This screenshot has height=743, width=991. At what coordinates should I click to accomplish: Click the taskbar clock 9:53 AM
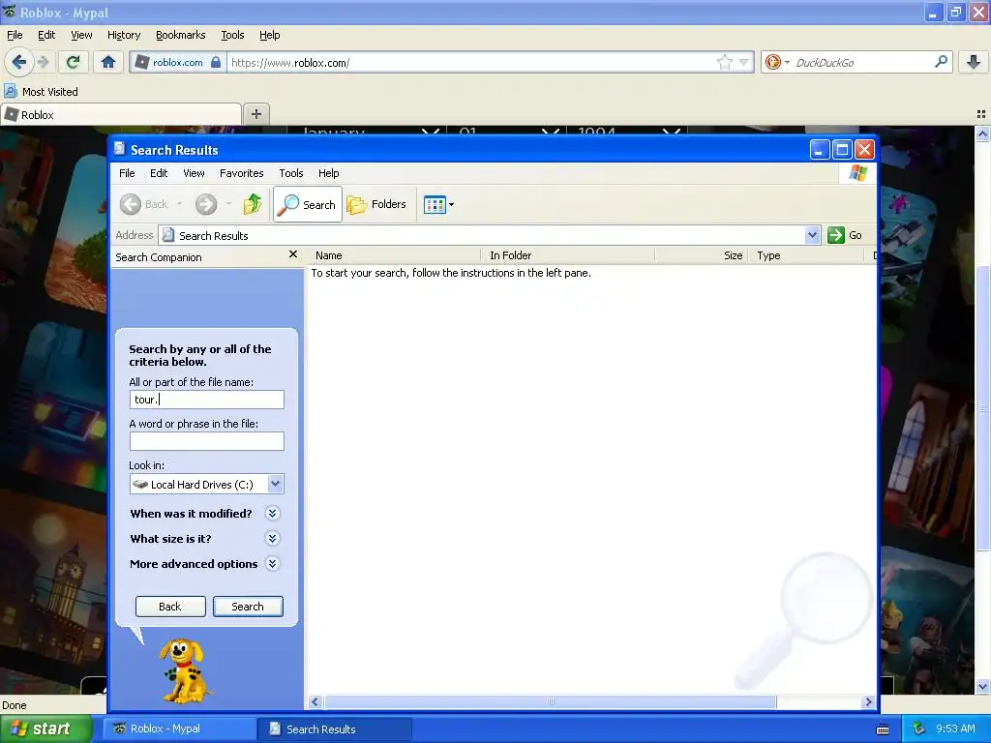pyautogui.click(x=955, y=728)
